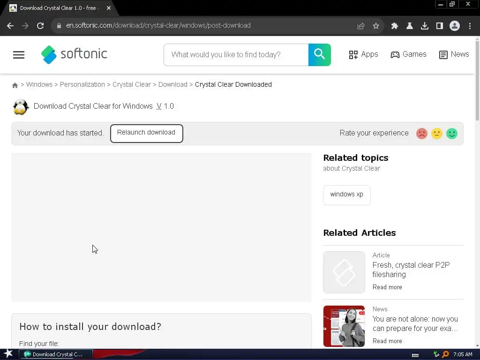Click the windows xp topic tag
The width and height of the screenshot is (480, 360).
(x=346, y=195)
